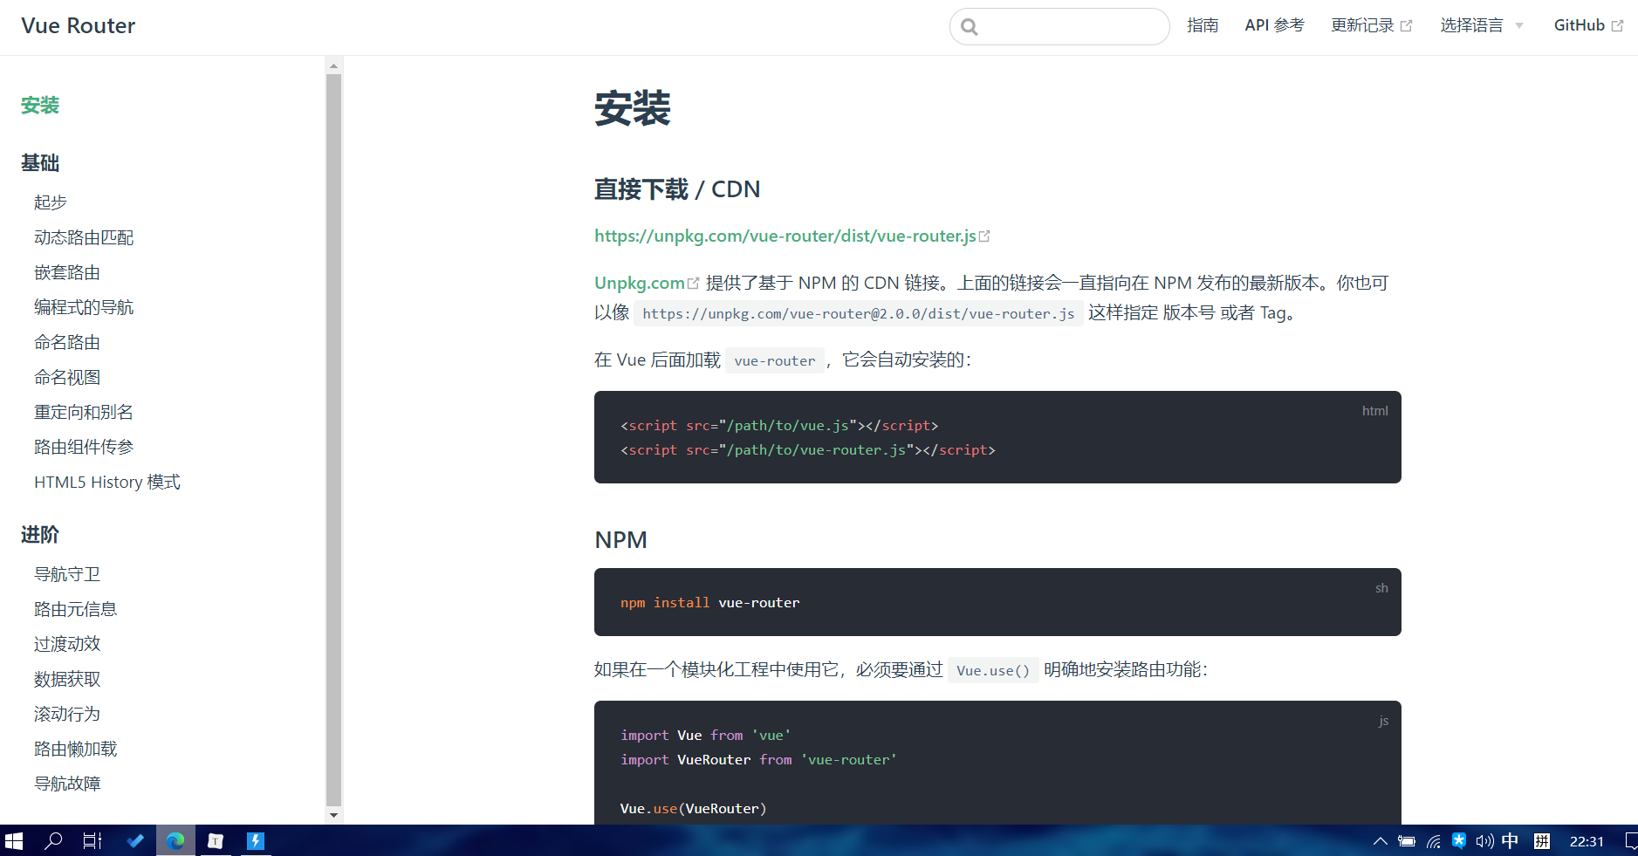Open 路由懒加载 in the sidebar
This screenshot has height=856, width=1638.
(76, 749)
